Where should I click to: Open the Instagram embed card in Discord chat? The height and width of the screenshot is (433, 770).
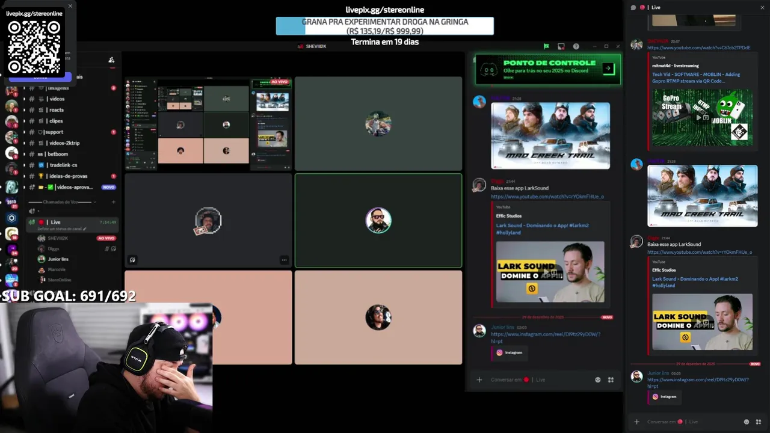(x=509, y=352)
